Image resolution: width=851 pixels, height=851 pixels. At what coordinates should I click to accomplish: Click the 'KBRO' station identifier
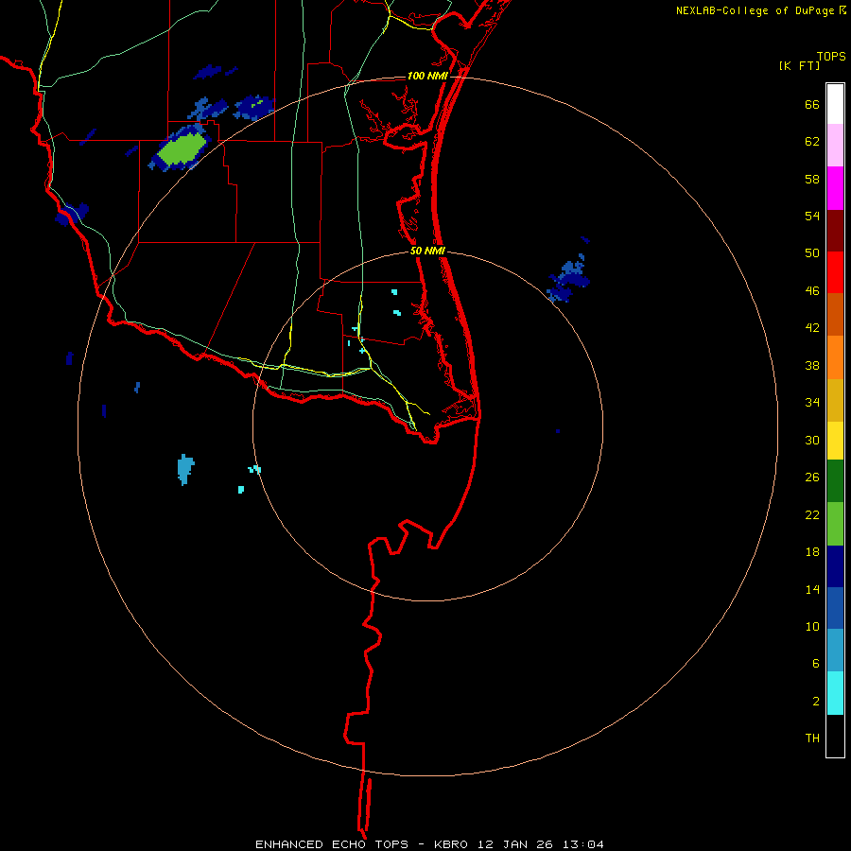point(452,844)
